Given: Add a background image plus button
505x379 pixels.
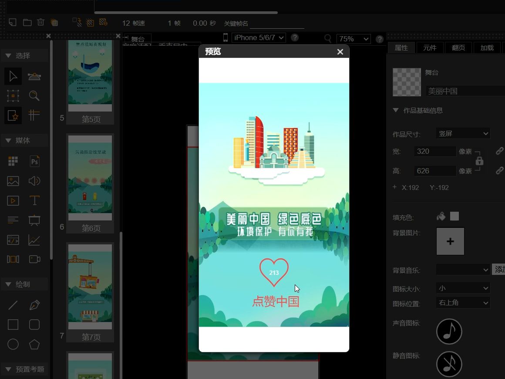Looking at the screenshot, I should pos(450,241).
